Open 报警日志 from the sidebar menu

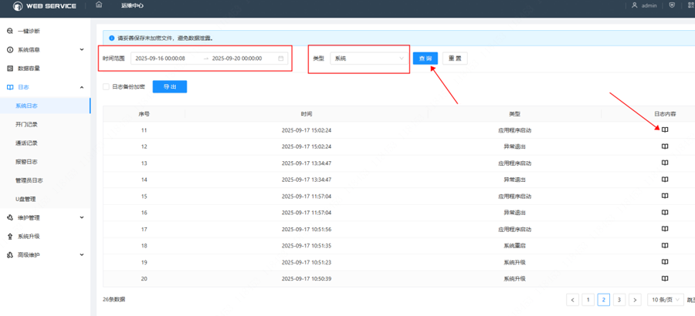click(x=26, y=162)
